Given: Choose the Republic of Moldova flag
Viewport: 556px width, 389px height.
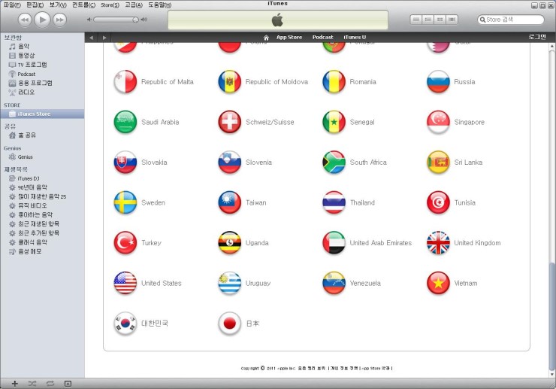Looking at the screenshot, I should pos(229,82).
